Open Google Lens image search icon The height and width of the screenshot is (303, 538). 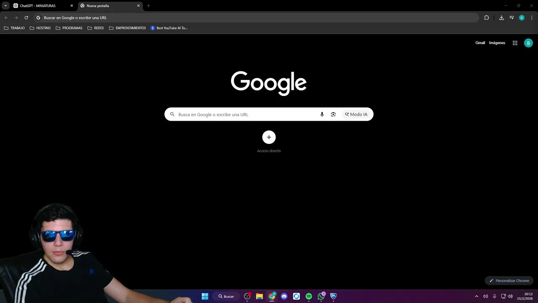[x=333, y=114]
